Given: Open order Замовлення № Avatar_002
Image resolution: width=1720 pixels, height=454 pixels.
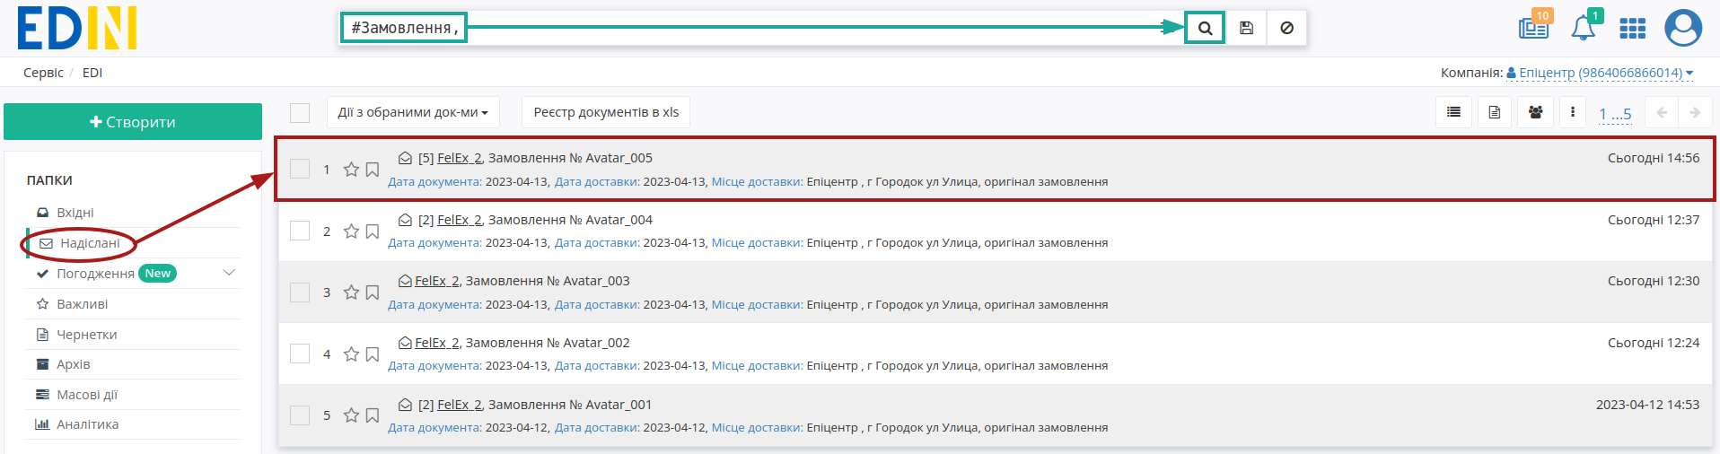Looking at the screenshot, I should tap(548, 343).
